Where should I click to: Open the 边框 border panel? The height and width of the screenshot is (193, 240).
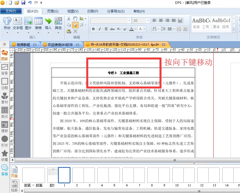[x=5, y=84]
